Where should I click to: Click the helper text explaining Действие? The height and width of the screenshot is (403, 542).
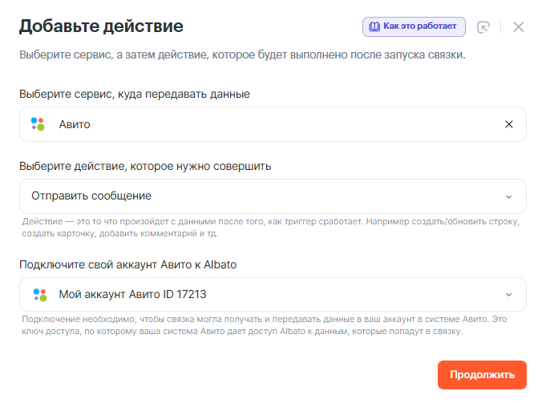click(x=271, y=227)
